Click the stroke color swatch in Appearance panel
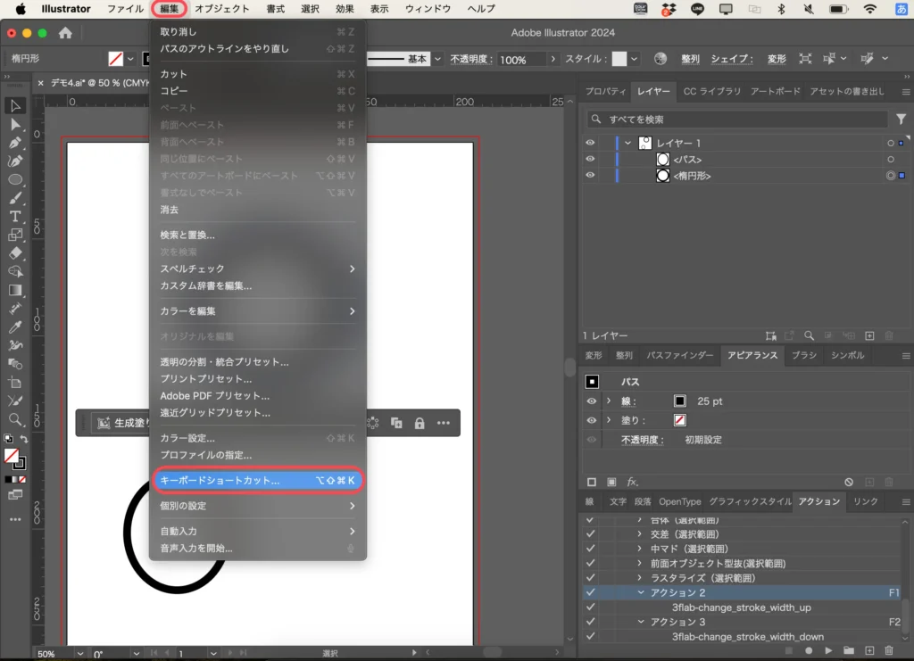The width and height of the screenshot is (914, 661). tap(679, 401)
